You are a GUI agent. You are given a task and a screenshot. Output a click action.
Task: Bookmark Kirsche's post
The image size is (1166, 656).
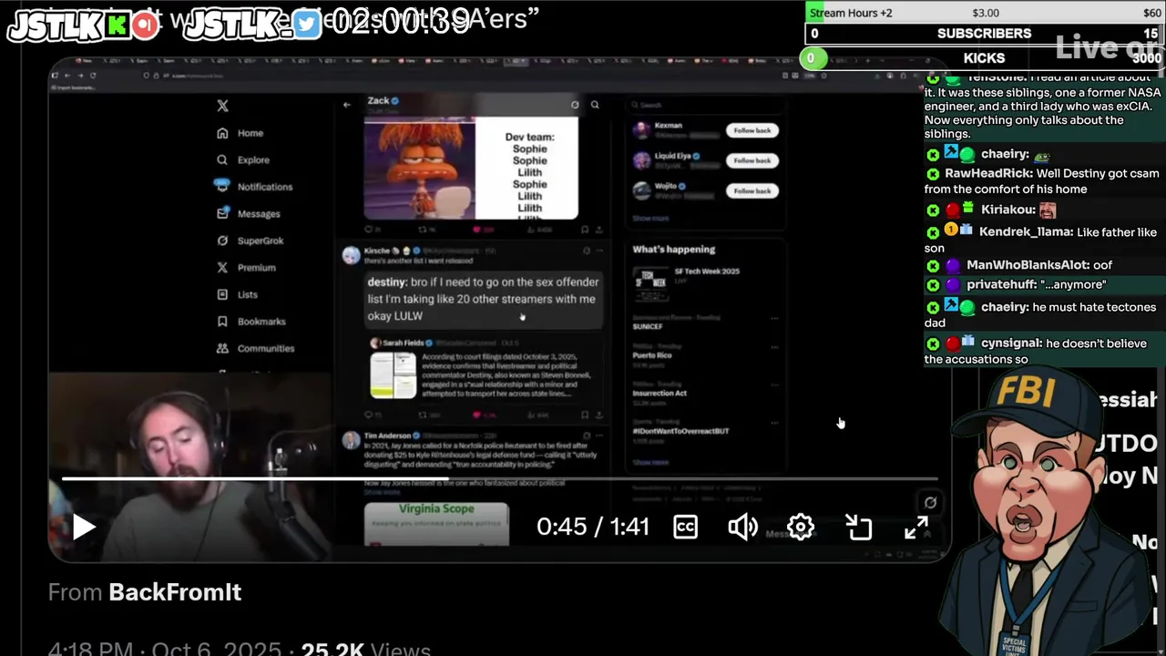[x=585, y=415]
